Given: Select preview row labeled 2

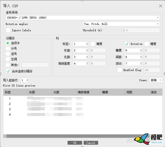Looking at the screenshot, I should pyautogui.click(x=83, y=104).
